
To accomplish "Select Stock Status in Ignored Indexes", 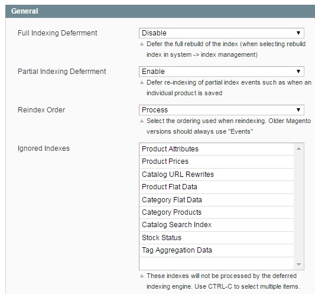I will click(216, 238).
